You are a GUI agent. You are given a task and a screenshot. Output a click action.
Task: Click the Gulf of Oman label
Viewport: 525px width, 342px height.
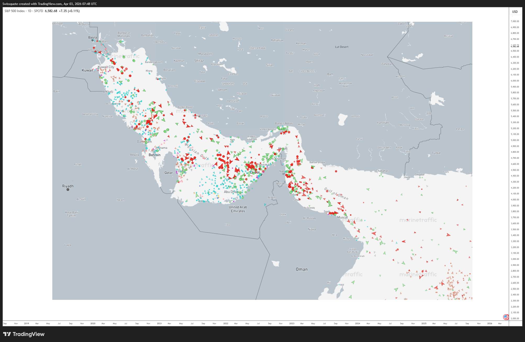(x=336, y=194)
